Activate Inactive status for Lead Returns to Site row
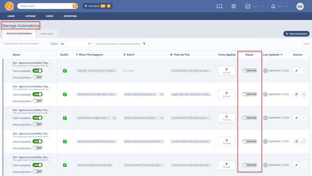 [x=250, y=94]
